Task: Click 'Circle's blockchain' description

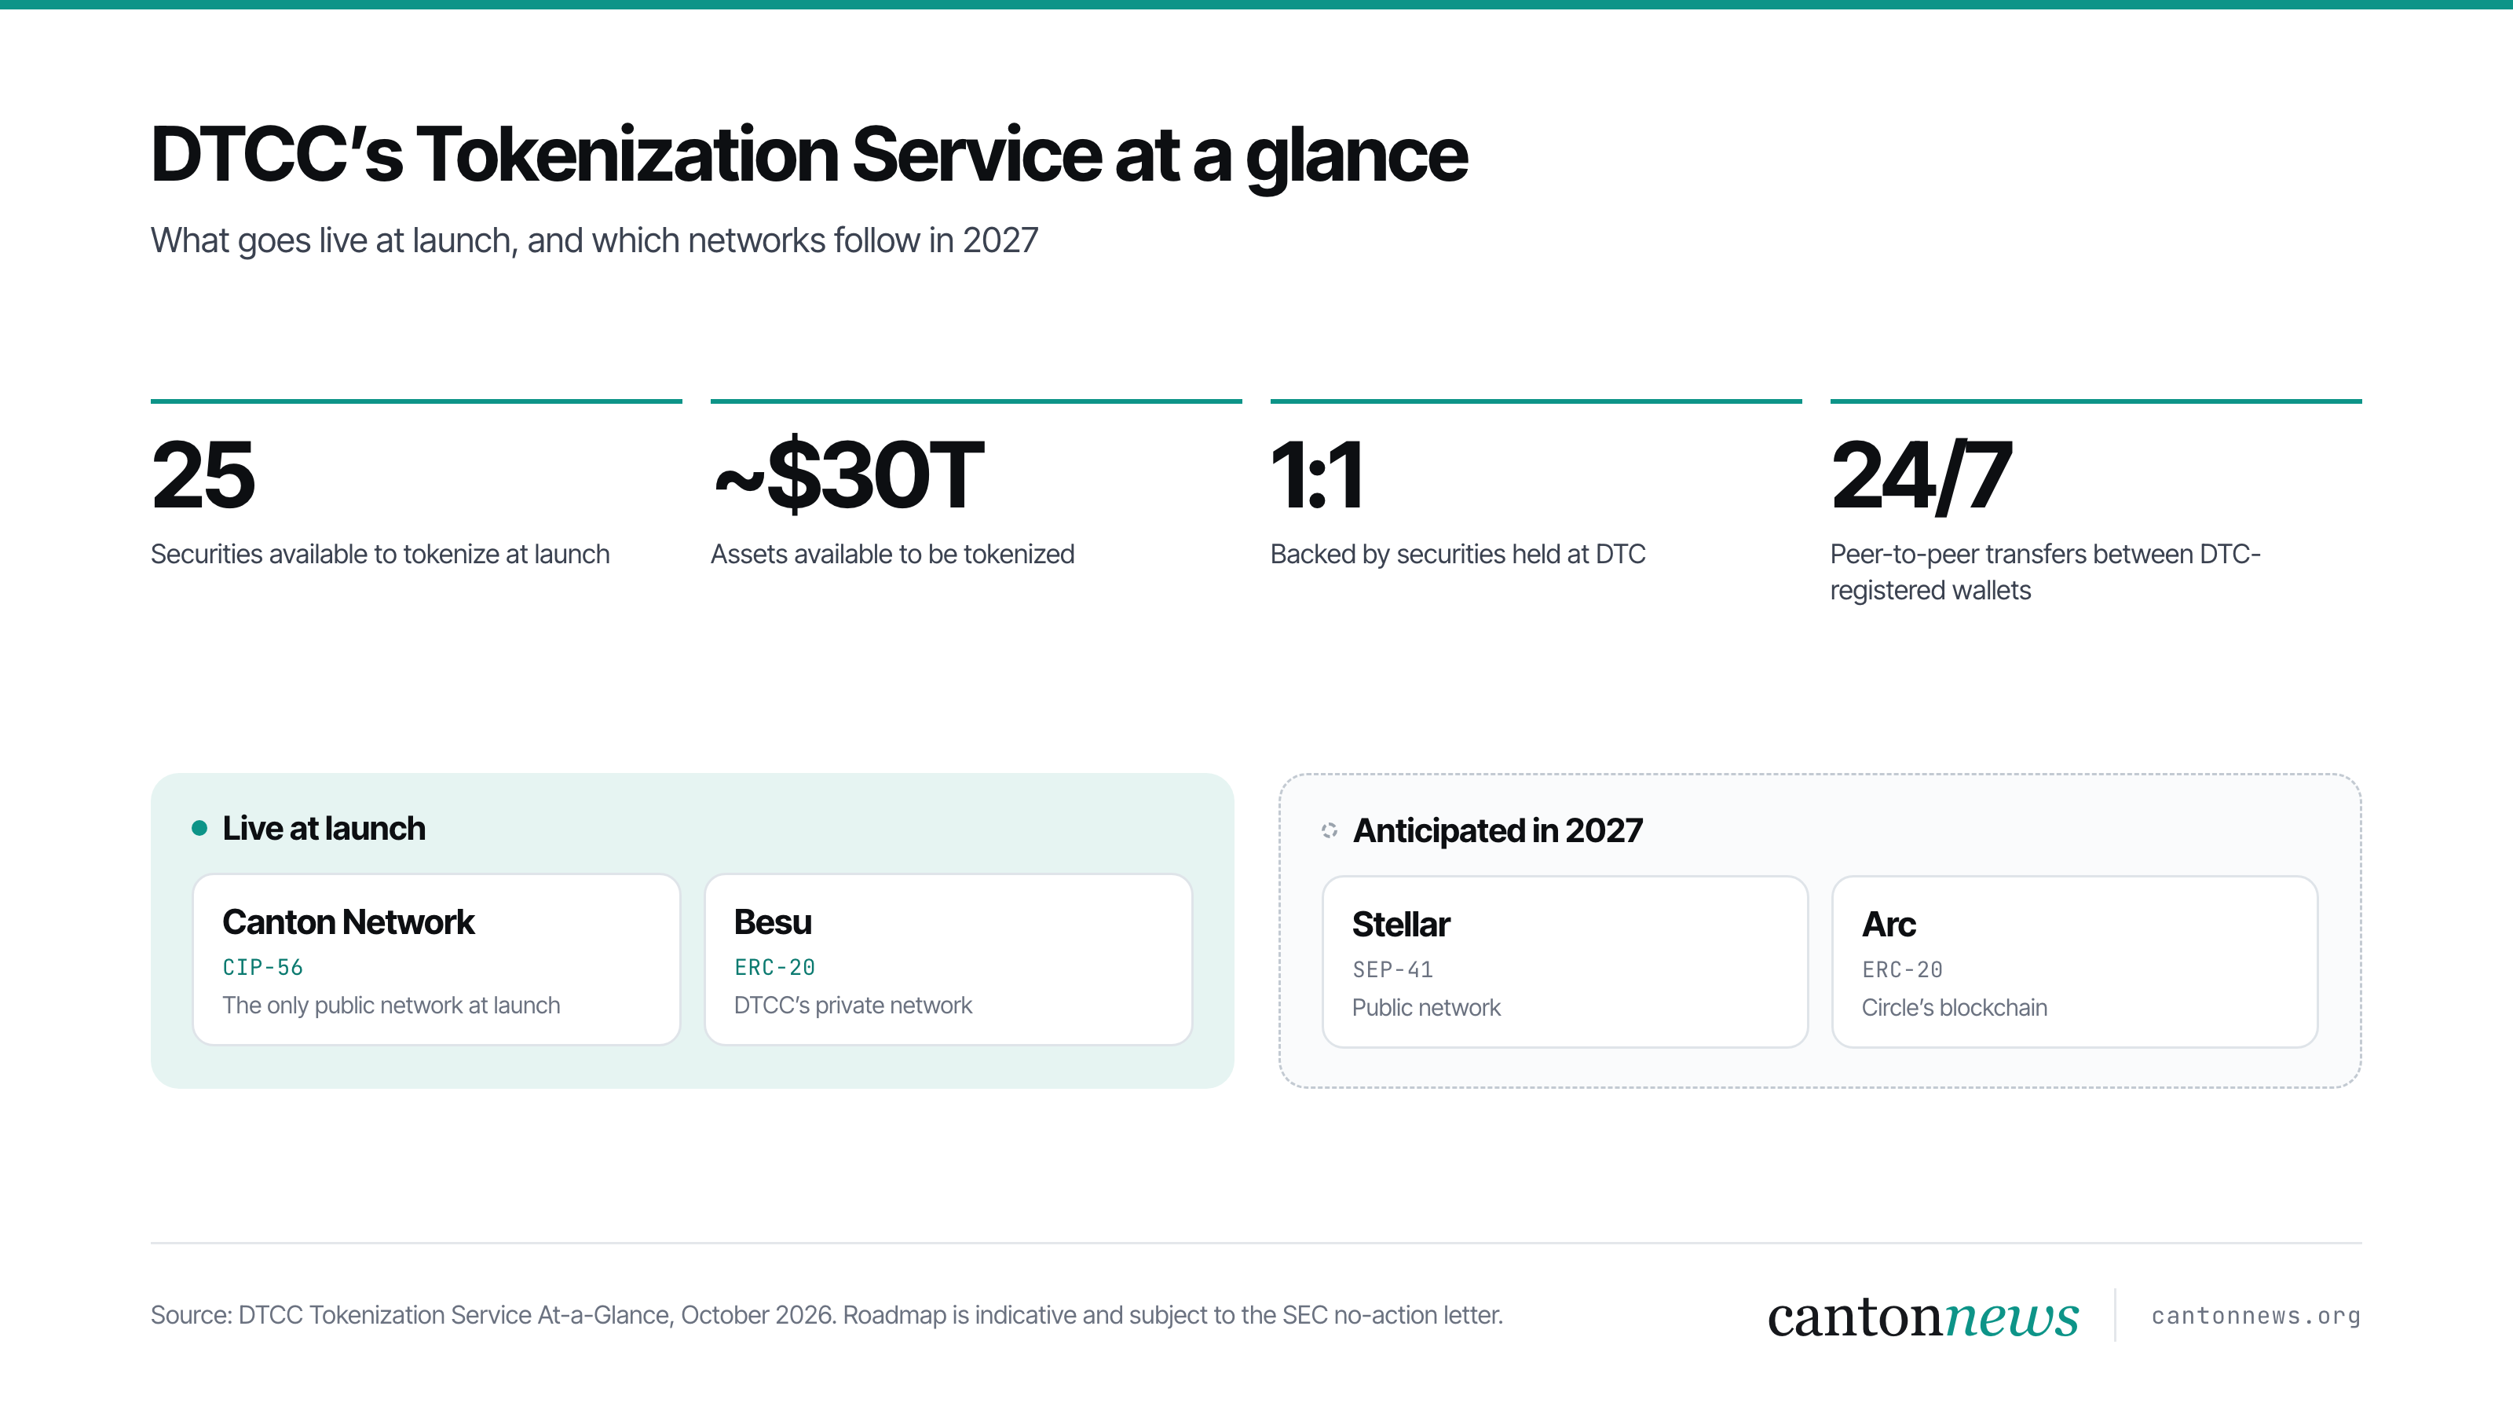Action: 1954,1007
